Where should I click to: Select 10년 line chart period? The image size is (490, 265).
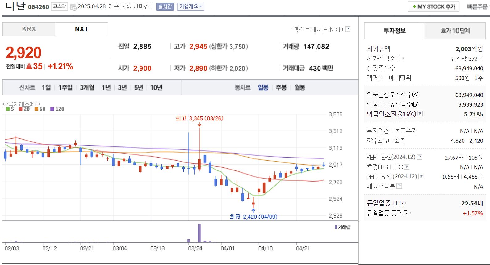(x=156, y=88)
